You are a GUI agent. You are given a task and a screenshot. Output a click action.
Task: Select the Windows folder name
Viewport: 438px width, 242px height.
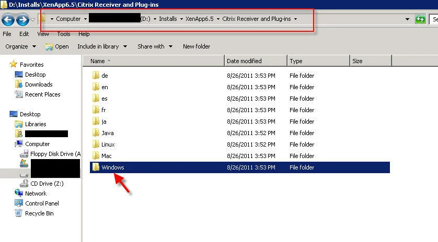pyautogui.click(x=113, y=167)
